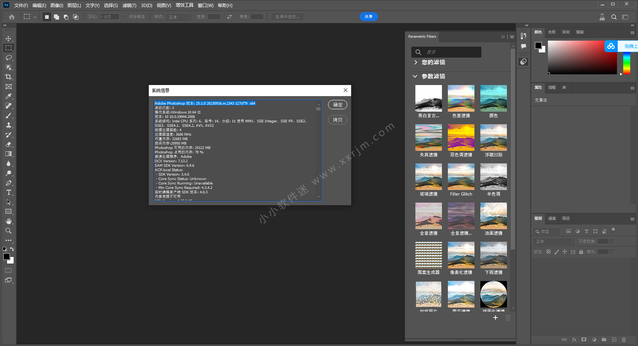Switch to the 通道 tab
The height and width of the screenshot is (346, 638).
coord(552,218)
